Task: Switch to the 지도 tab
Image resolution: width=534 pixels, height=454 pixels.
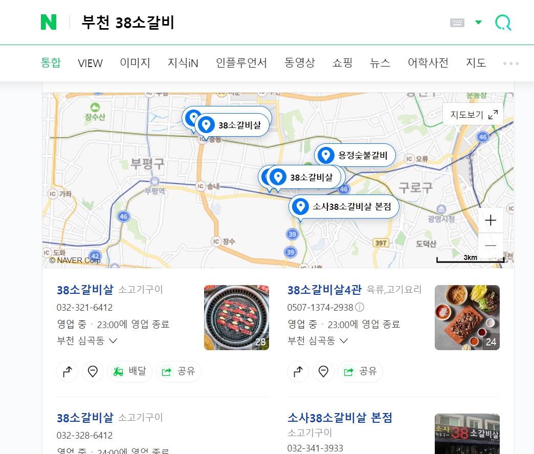Action: 476,63
